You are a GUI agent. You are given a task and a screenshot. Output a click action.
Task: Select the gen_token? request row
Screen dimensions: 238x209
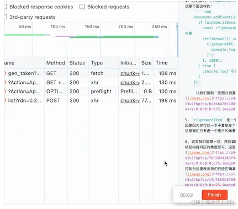91,73
